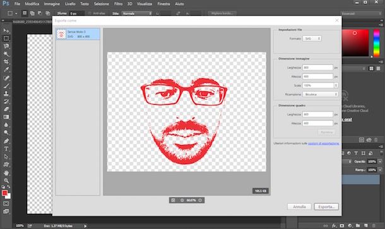385x229 pixels.
Task: Toggle shape layer filter in Layers panel
Action: tap(364, 153)
